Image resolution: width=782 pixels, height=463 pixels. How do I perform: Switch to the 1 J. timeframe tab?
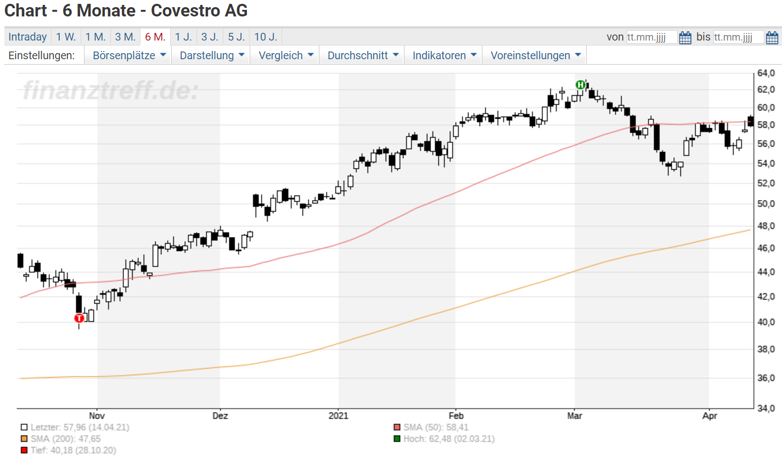pos(183,37)
